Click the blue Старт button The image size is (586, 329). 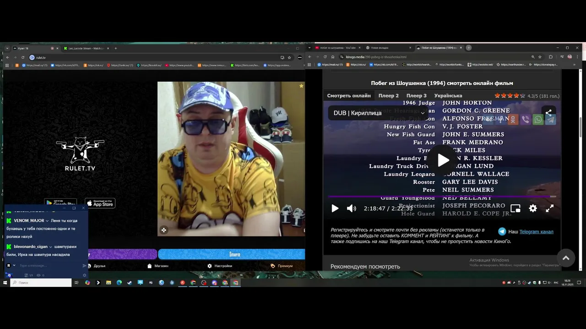pos(231,254)
